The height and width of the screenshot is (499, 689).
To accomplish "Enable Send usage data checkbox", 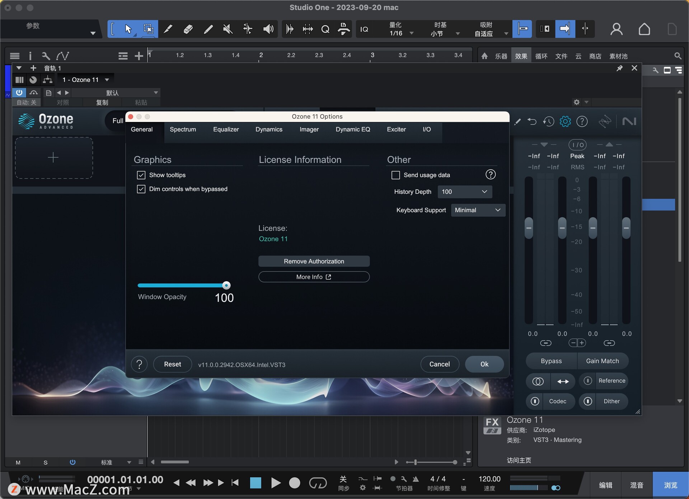I will point(395,175).
